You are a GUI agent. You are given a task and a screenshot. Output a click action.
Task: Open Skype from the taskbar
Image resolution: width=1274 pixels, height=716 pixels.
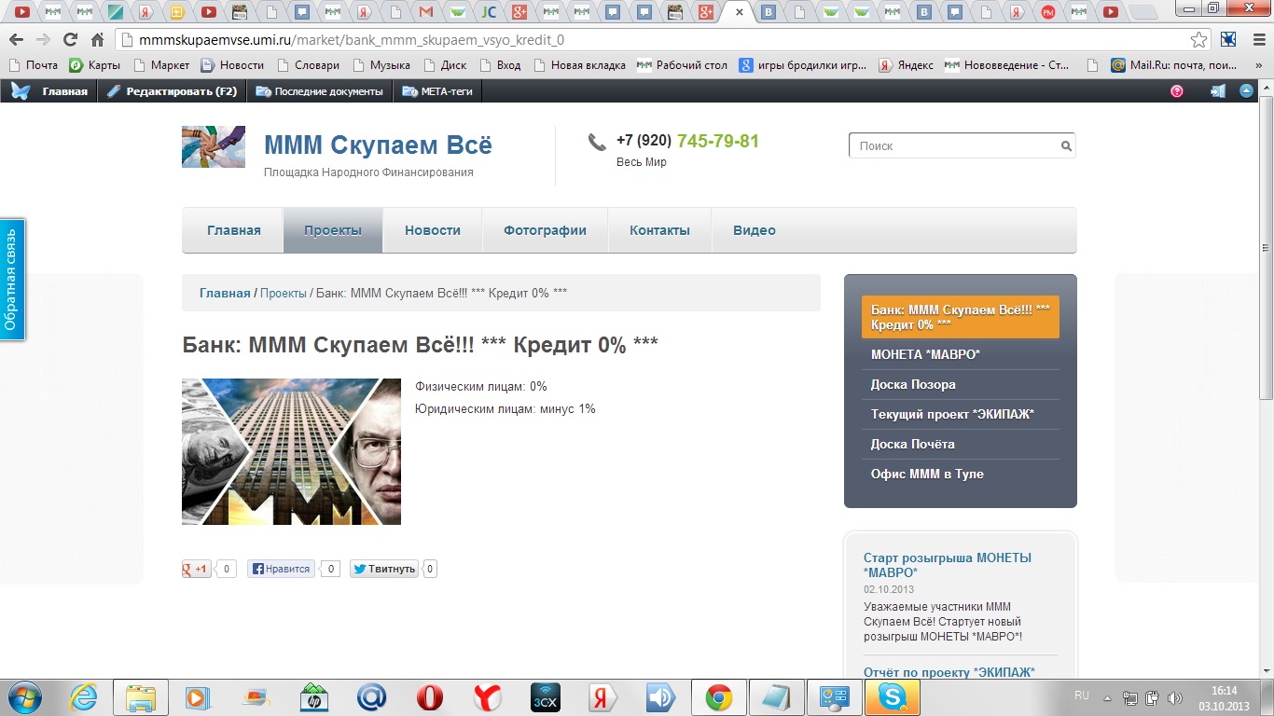pyautogui.click(x=893, y=697)
